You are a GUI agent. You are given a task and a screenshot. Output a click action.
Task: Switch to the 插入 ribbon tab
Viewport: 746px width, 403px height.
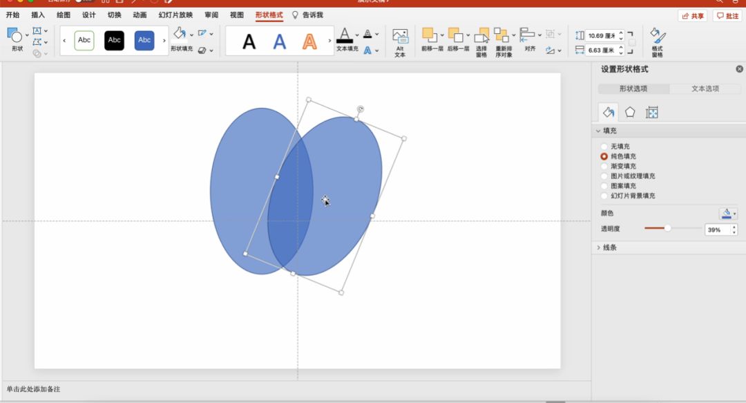(38, 15)
